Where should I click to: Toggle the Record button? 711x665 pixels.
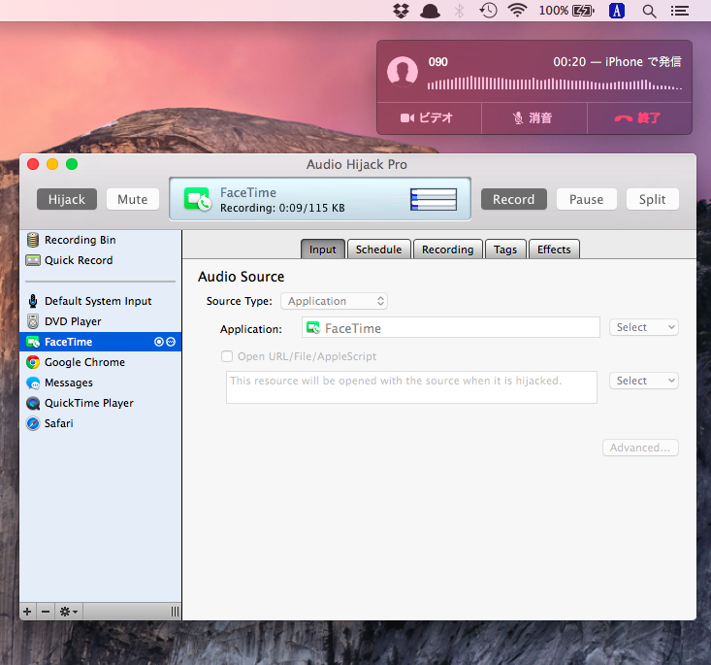[514, 199]
